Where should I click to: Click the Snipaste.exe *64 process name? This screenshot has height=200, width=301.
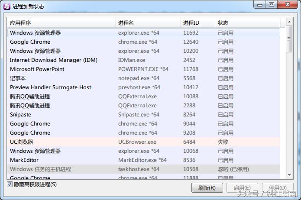139,115
